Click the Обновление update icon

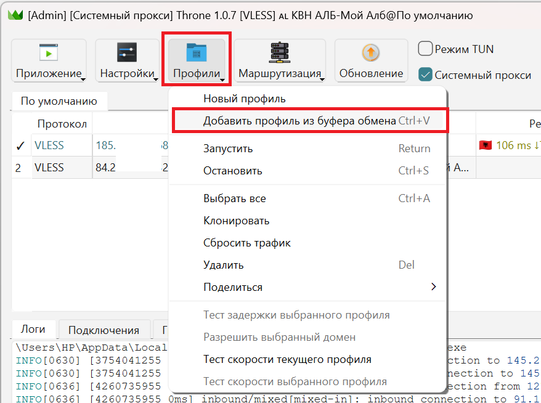[x=371, y=53]
